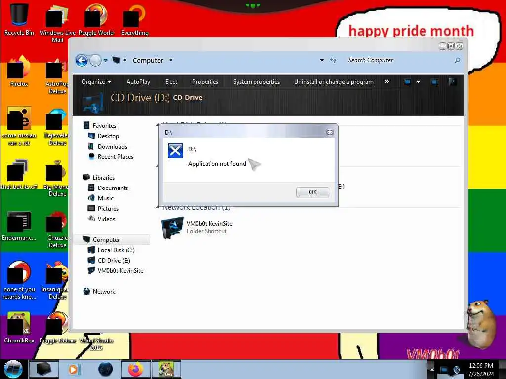Minimize the Computer window
The image size is (506, 379).
[x=442, y=46]
